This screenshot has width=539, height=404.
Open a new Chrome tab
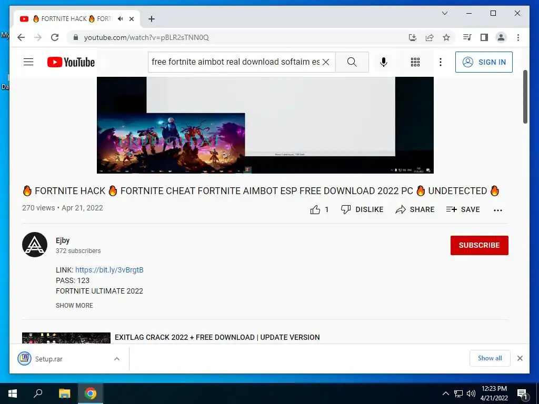[x=151, y=19]
